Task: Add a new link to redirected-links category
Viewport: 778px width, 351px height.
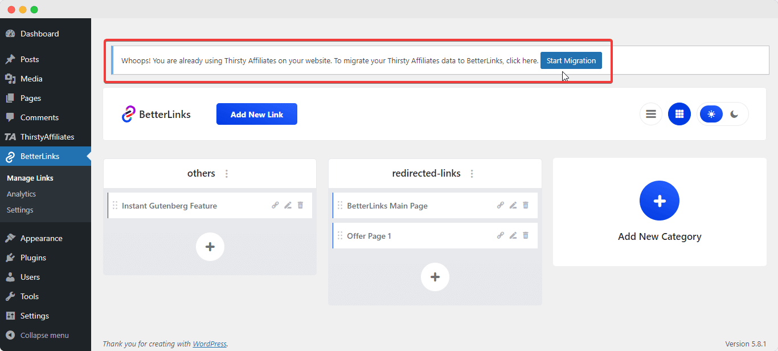Action: 435,277
